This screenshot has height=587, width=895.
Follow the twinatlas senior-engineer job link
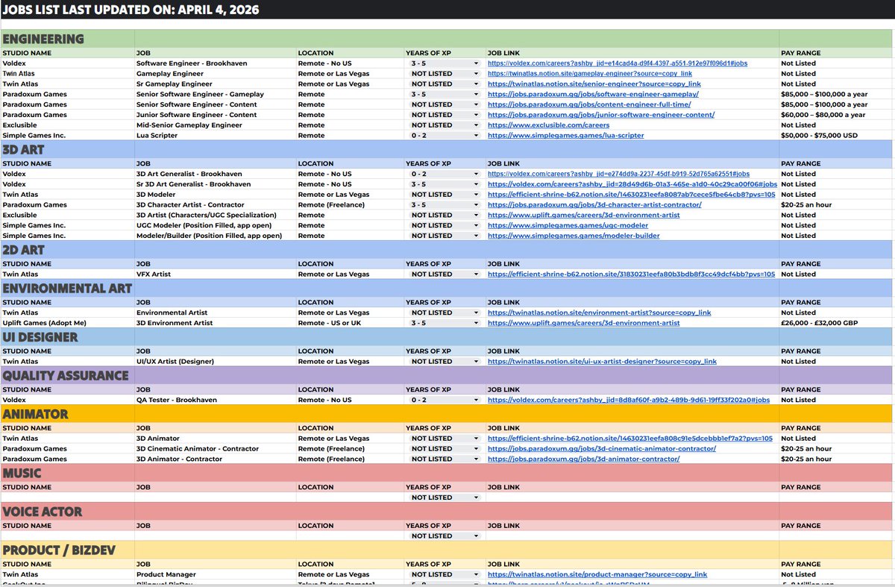[594, 84]
